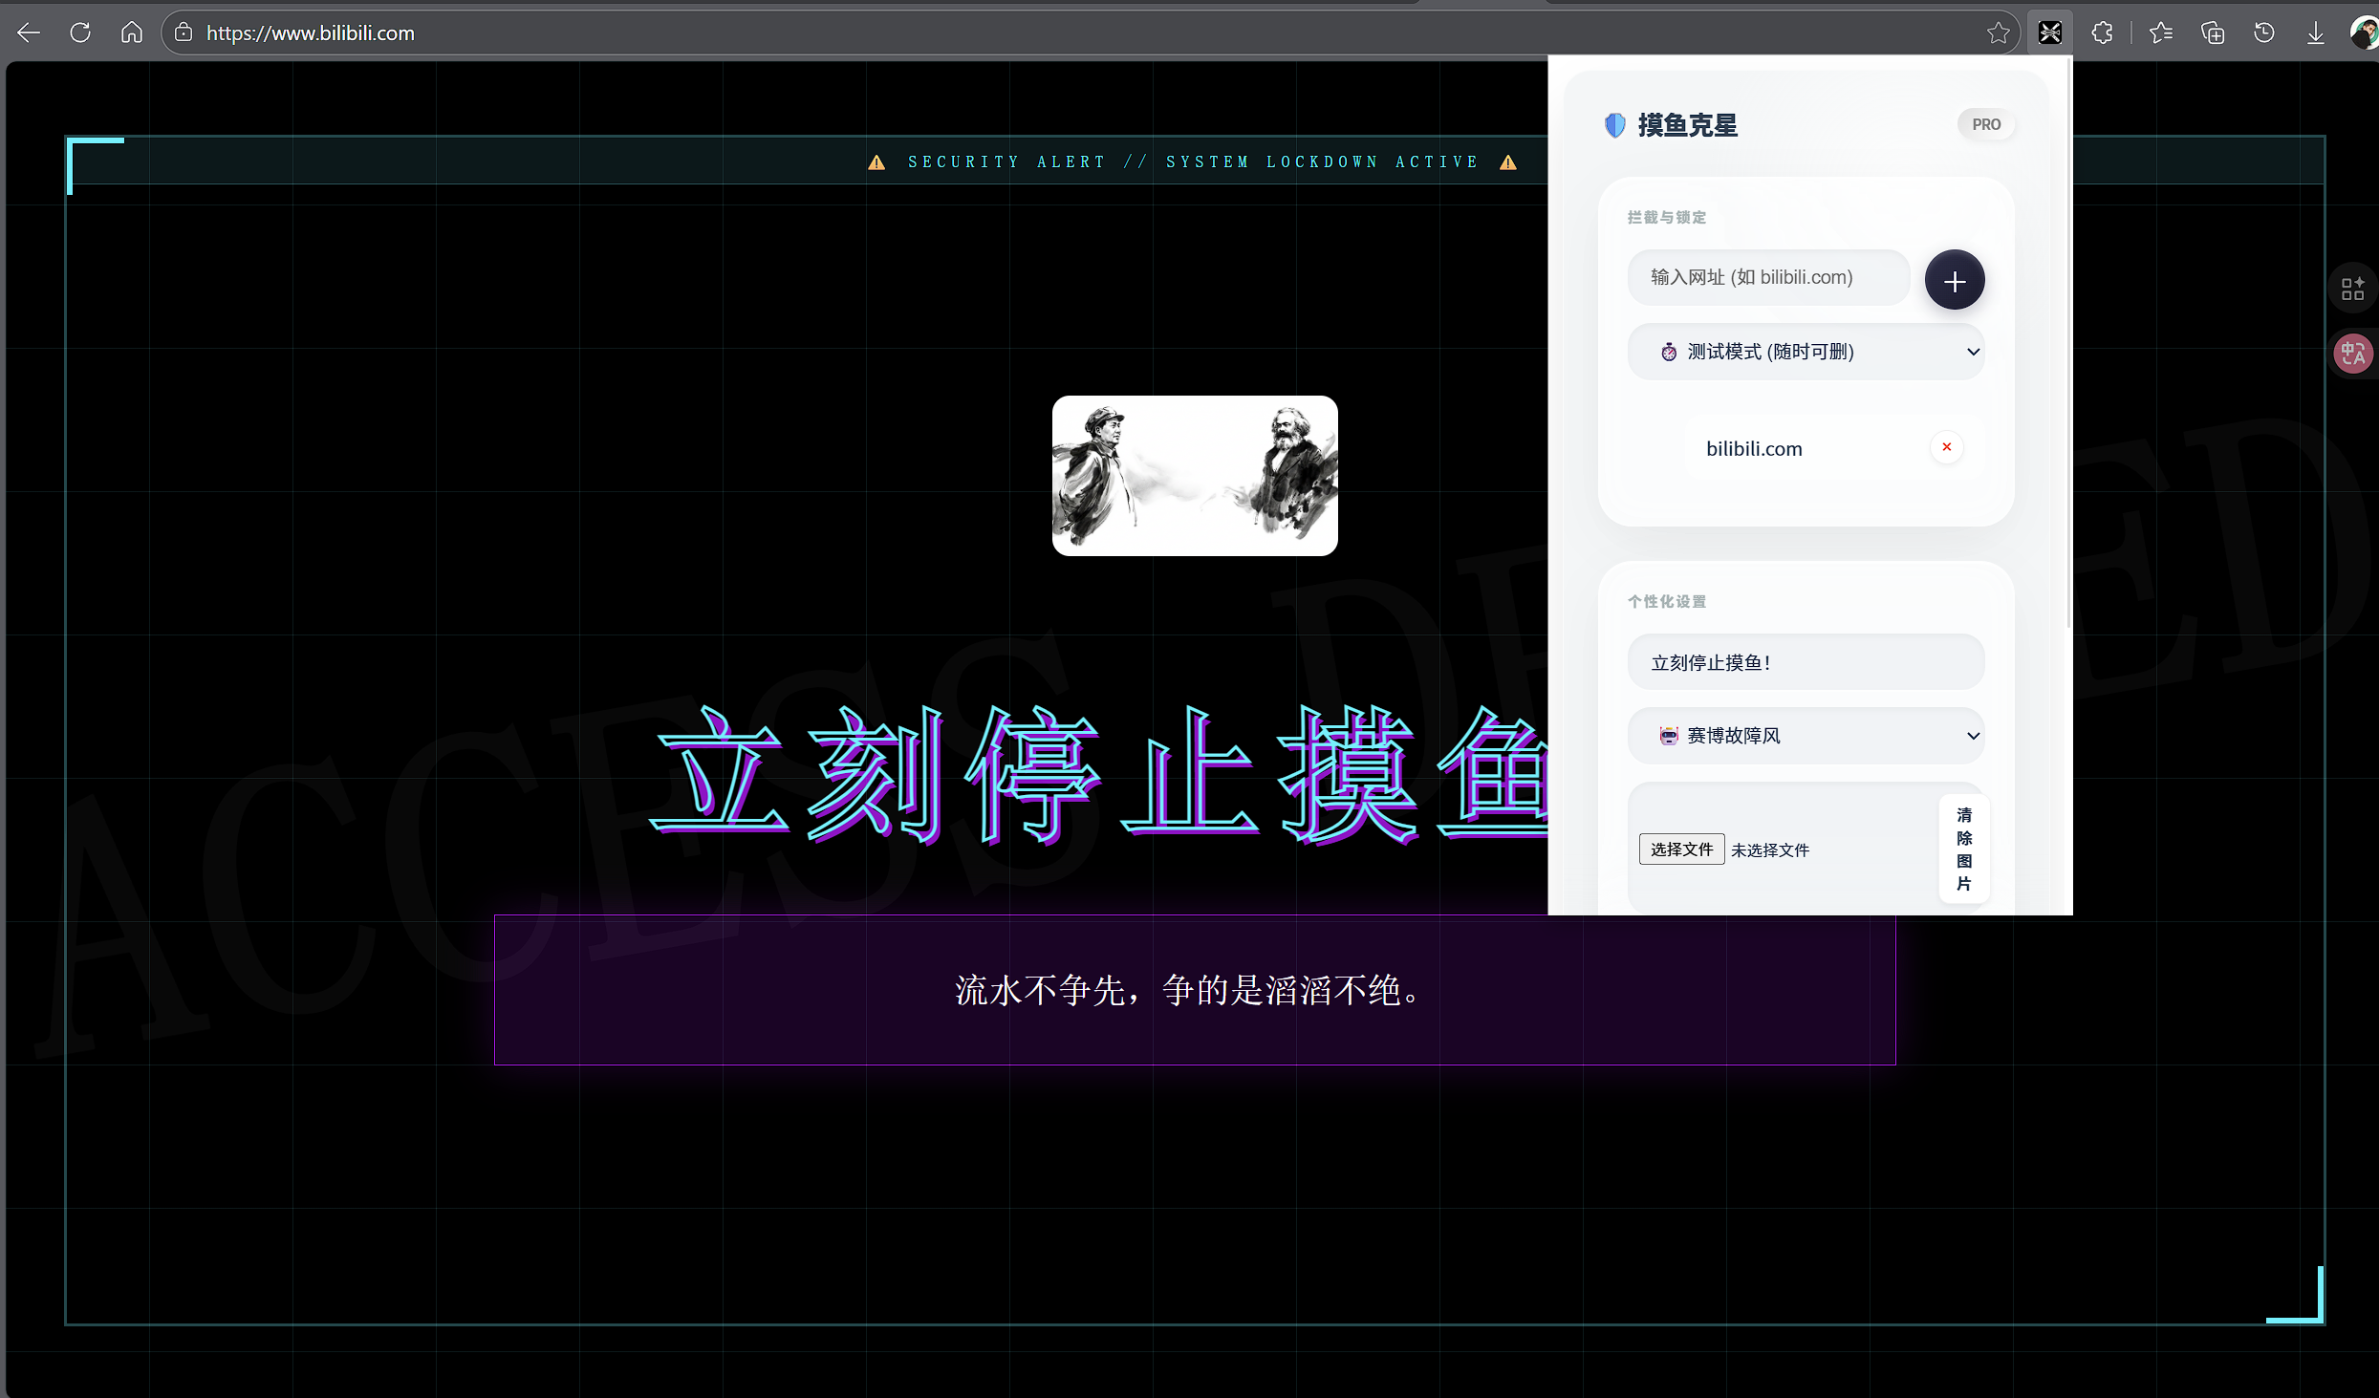View browsing history via clock icon
Screen dimensions: 2379x1398
2262,32
